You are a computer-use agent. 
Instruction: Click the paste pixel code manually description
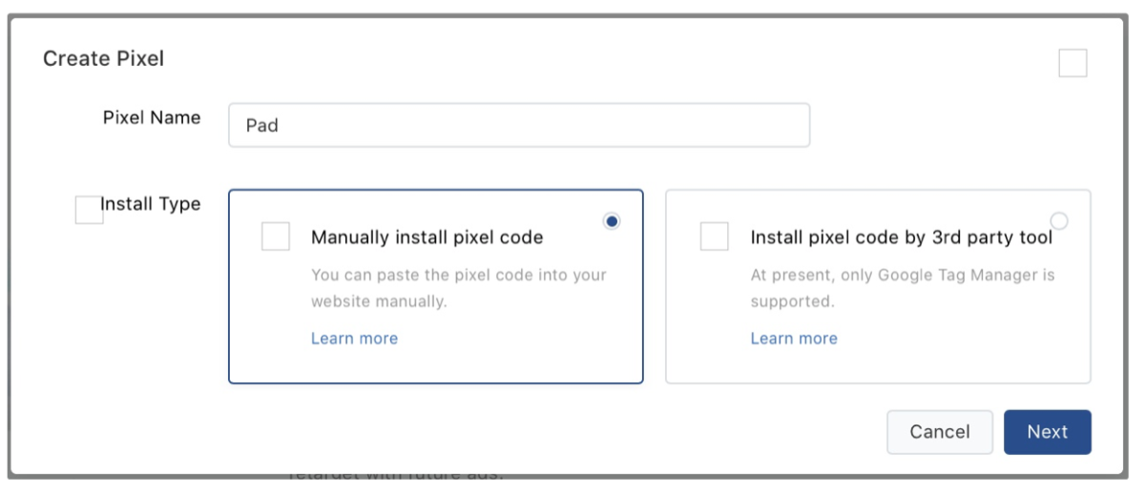click(458, 288)
